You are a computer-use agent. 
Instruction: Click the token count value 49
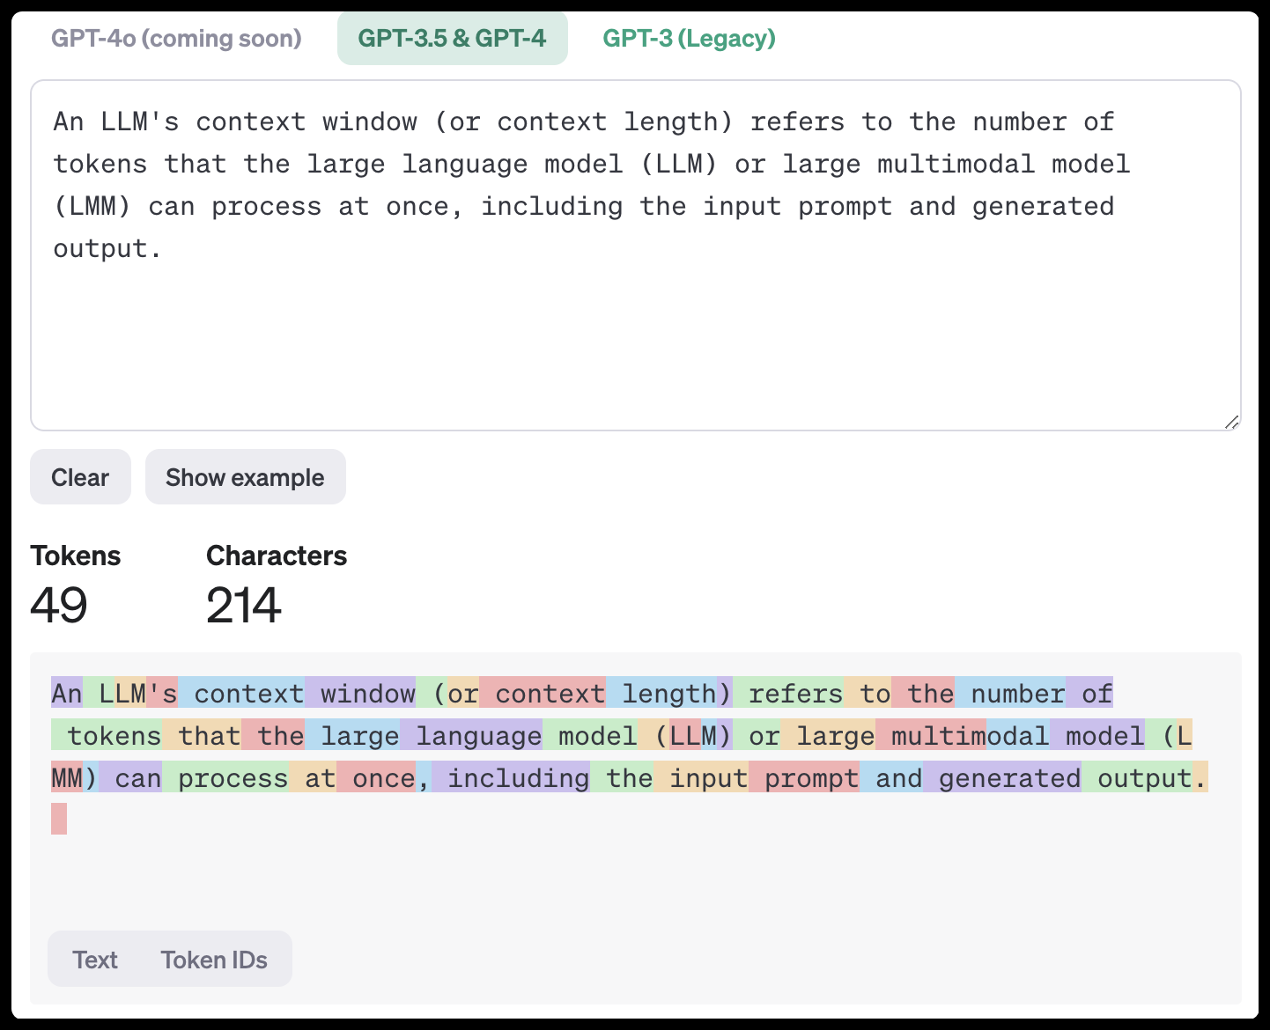click(x=59, y=606)
